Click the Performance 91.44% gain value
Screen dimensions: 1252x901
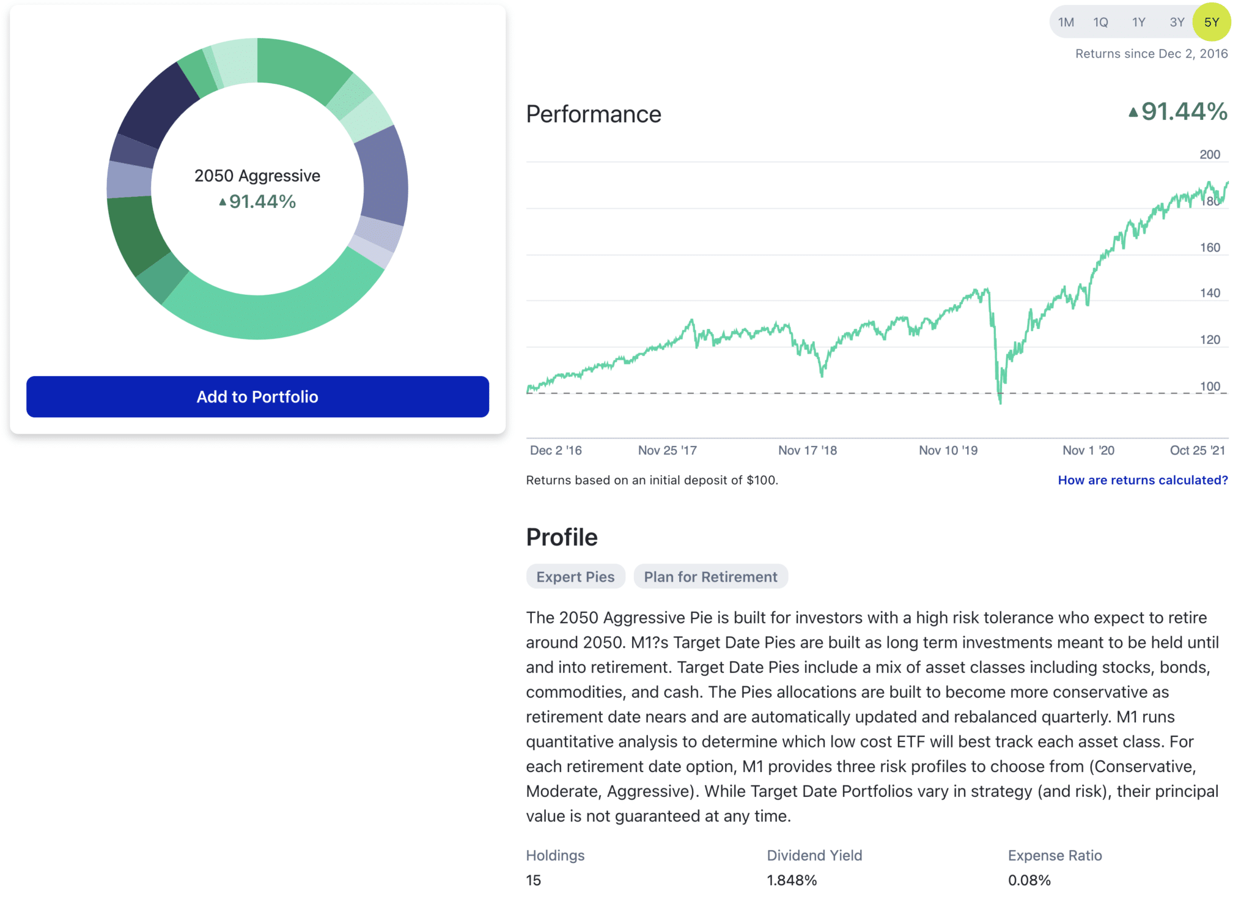click(x=1177, y=112)
